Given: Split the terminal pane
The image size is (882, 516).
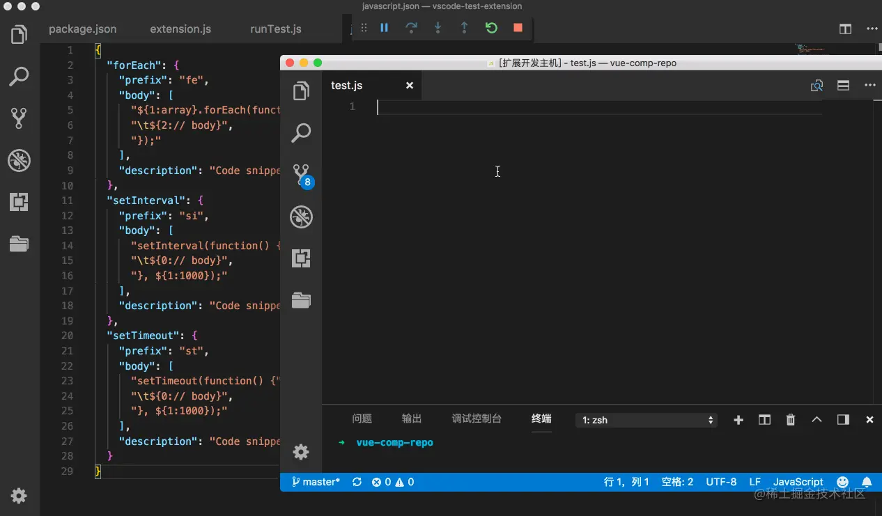Looking at the screenshot, I should coord(764,420).
